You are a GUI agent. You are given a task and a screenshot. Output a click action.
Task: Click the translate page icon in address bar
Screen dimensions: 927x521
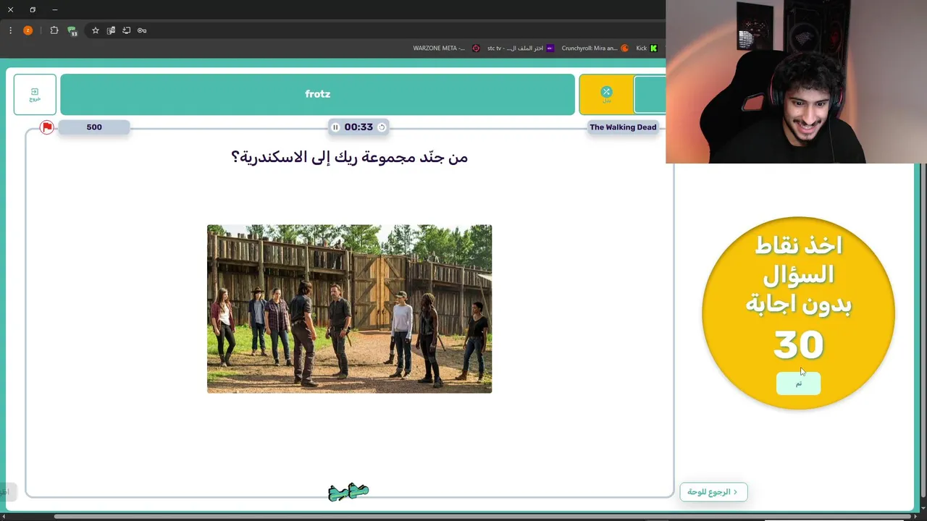(x=111, y=30)
